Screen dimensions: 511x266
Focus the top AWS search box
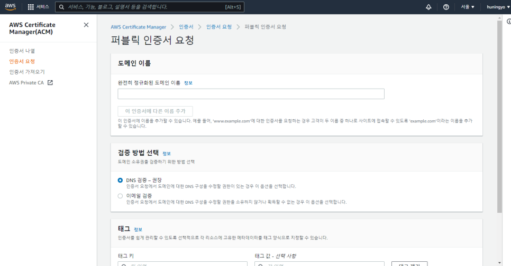(150, 7)
